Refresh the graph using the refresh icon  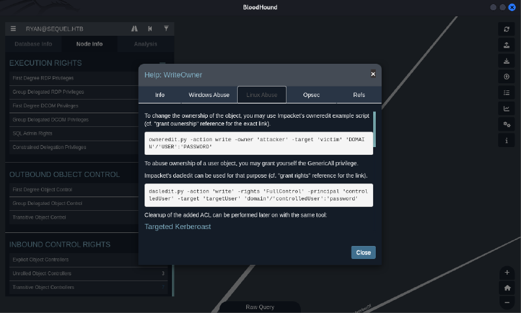coord(507,29)
